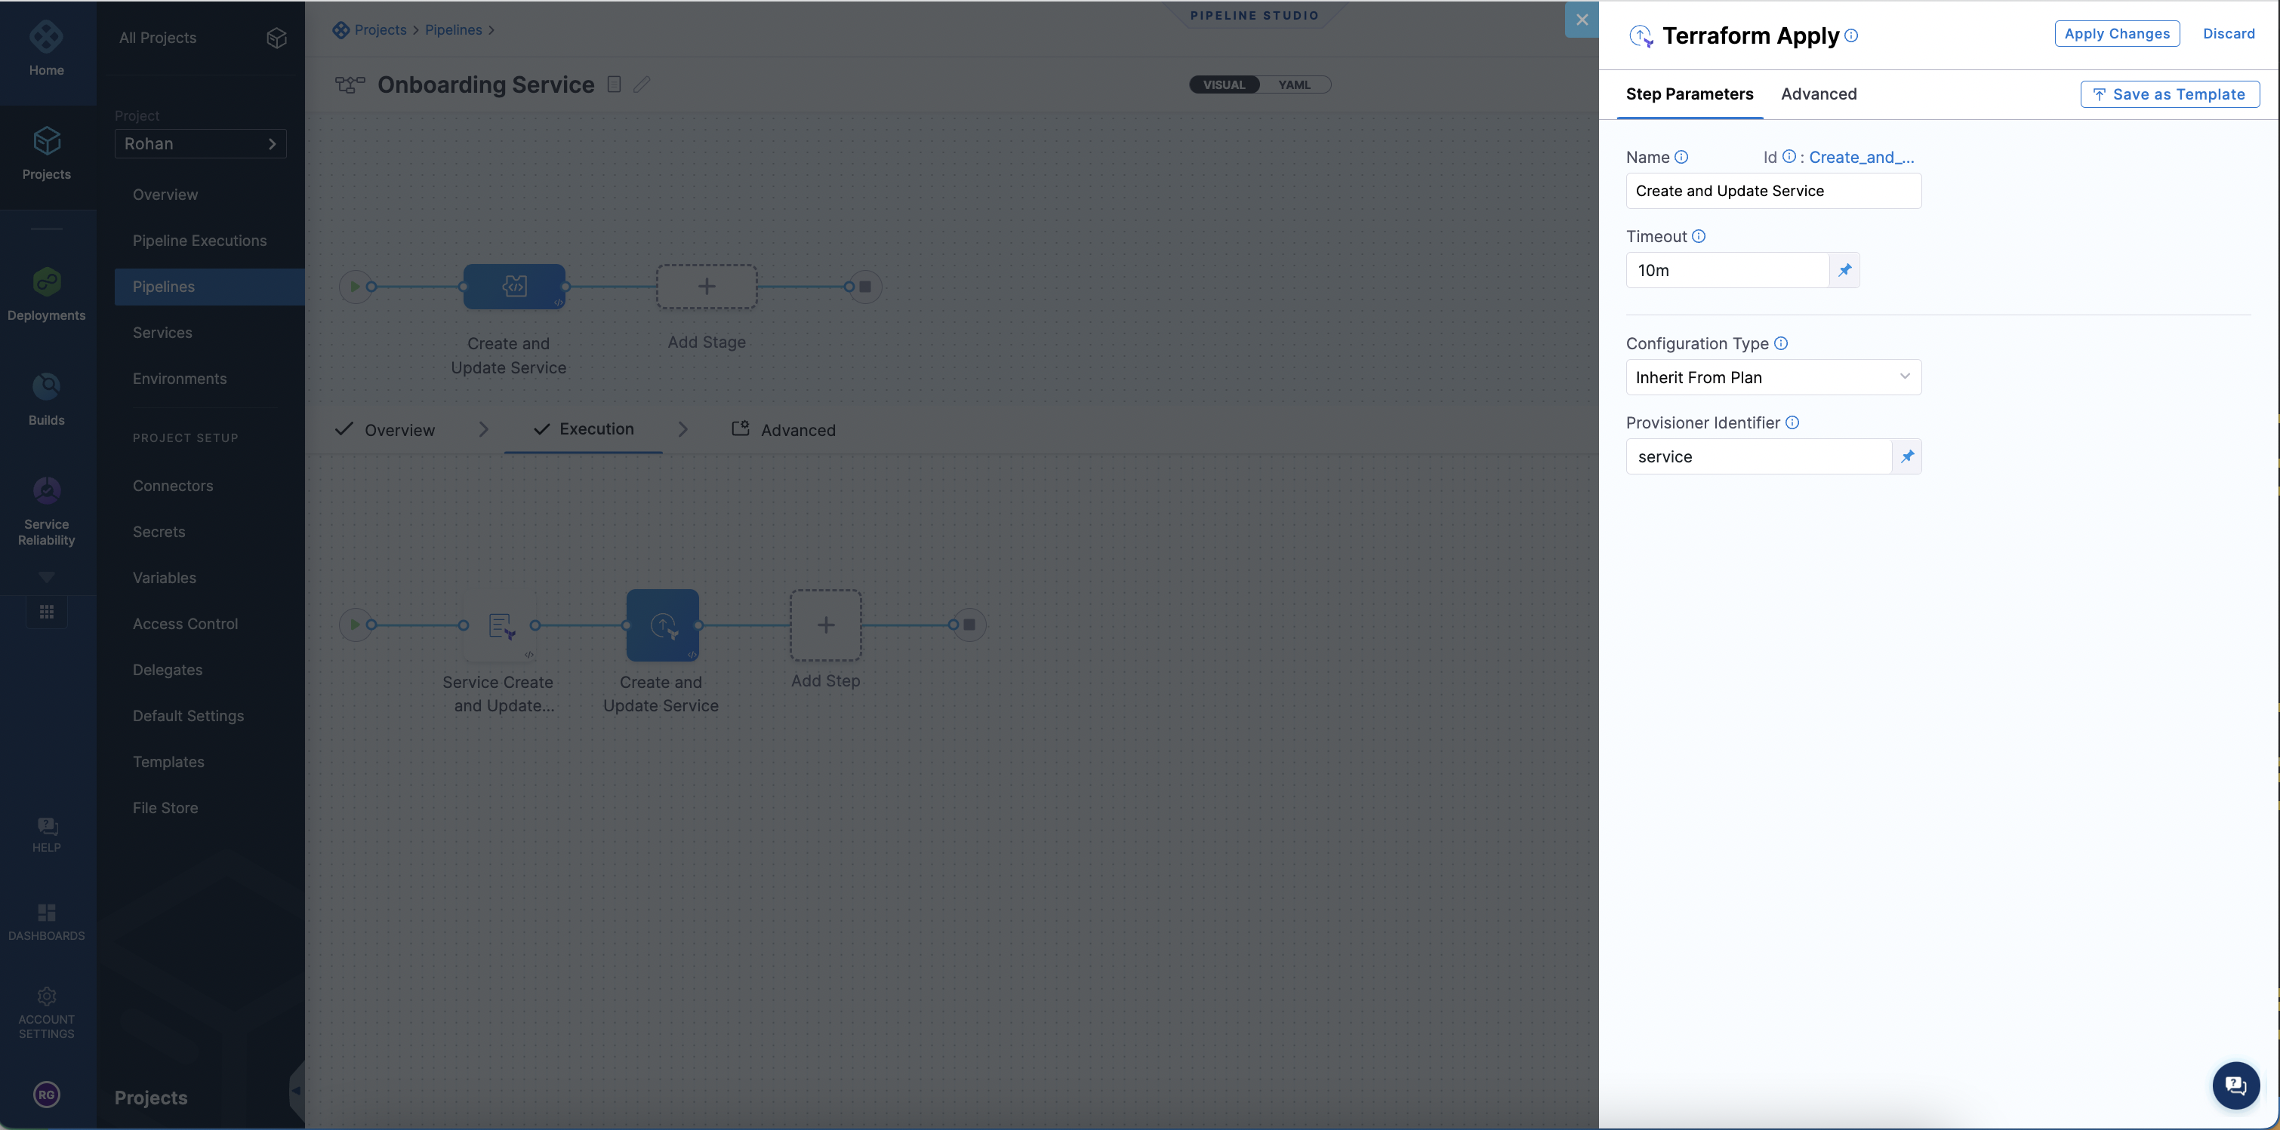Click the Timeout field pin icon

coord(1844,271)
